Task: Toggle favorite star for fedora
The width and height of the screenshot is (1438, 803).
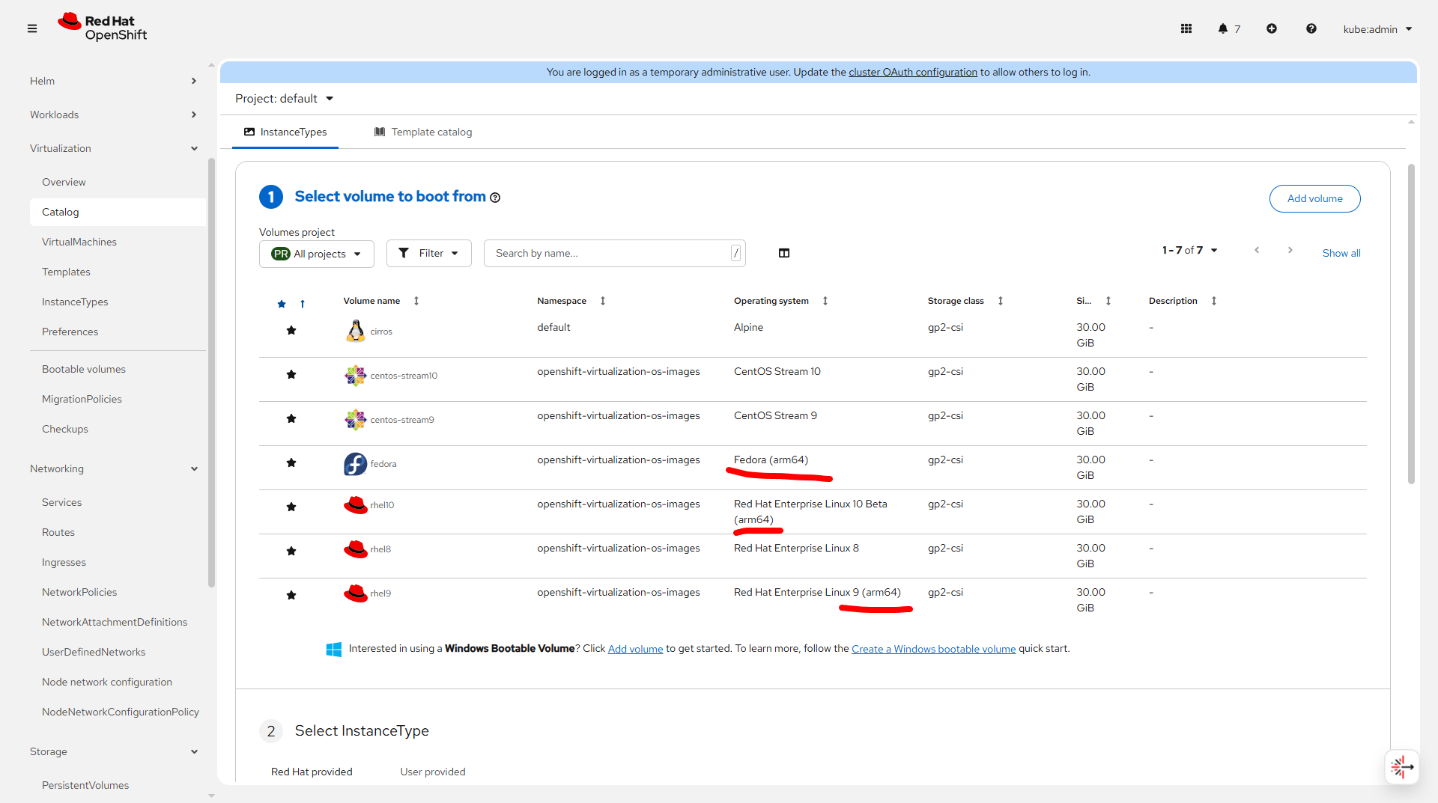Action: [291, 463]
